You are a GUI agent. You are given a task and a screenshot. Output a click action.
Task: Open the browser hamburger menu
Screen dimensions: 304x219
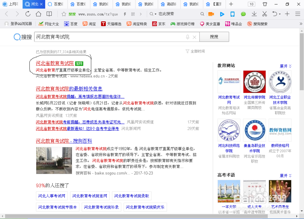click(x=297, y=14)
